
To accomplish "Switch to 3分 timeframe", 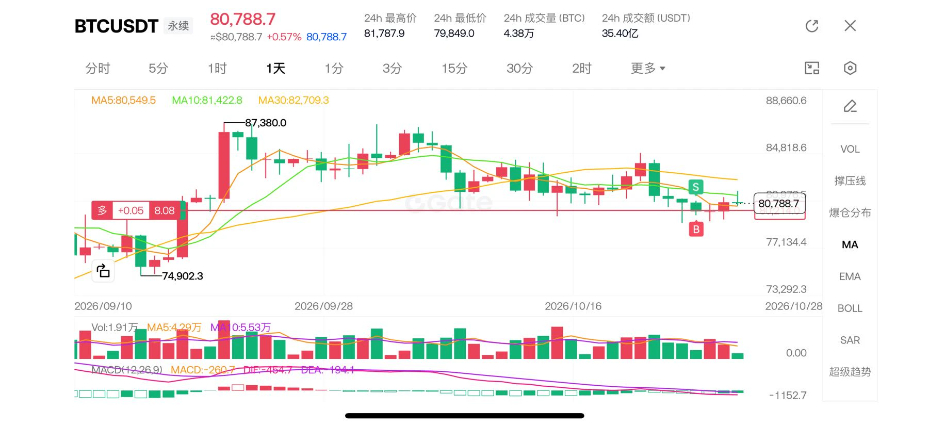I will pos(392,68).
